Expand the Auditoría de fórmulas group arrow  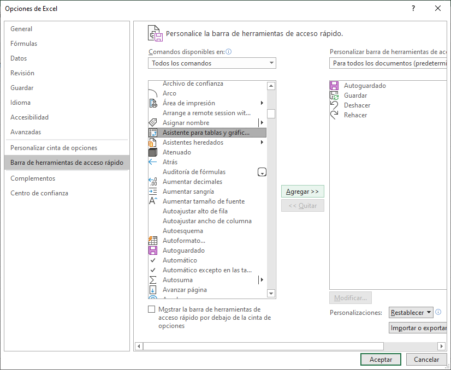coord(262,172)
